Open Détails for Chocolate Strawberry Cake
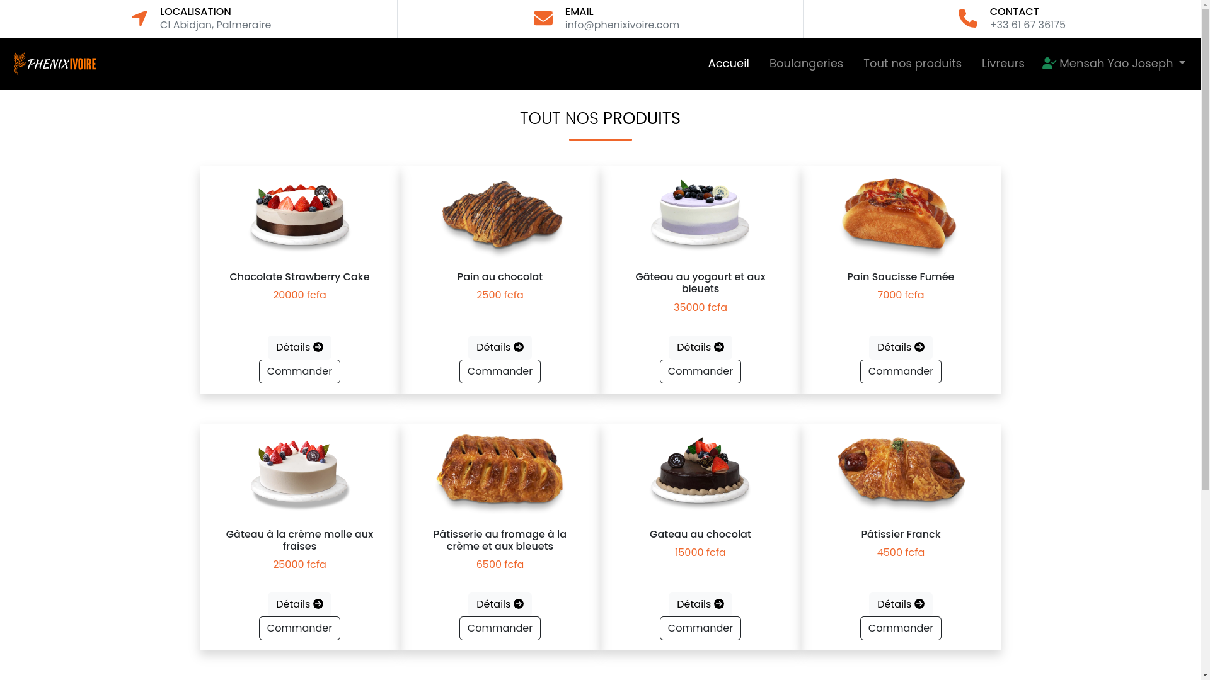 point(299,347)
